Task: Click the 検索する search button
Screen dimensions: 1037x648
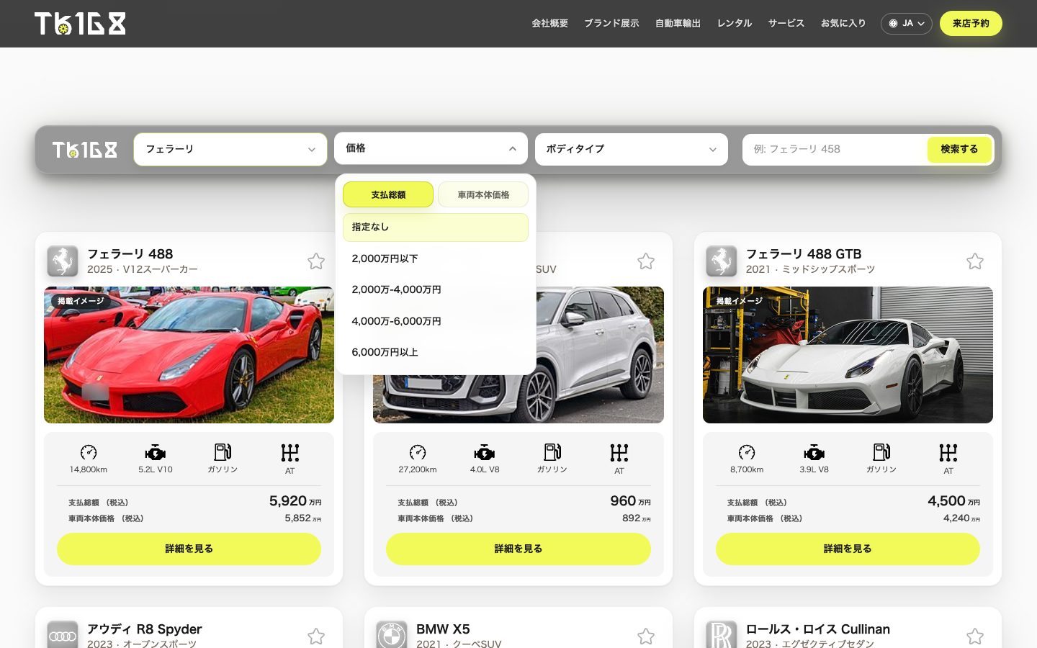Action: pyautogui.click(x=959, y=149)
